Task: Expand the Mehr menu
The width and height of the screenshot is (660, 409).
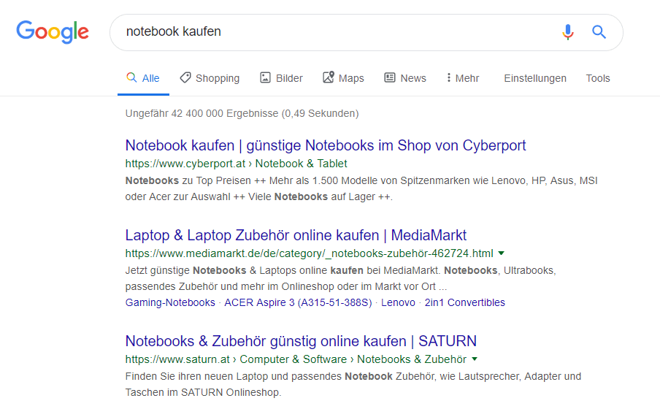Action: point(463,78)
